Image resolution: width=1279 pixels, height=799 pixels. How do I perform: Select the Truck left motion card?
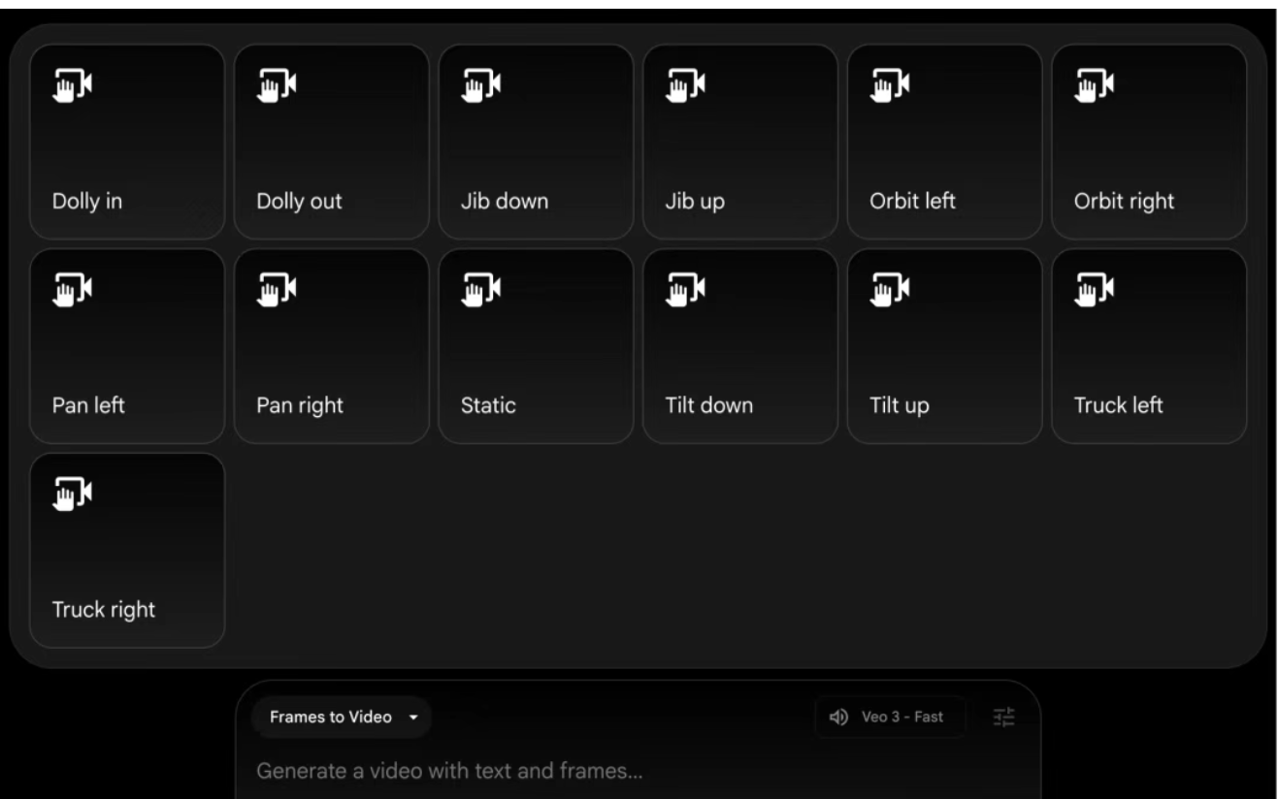pyautogui.click(x=1149, y=346)
